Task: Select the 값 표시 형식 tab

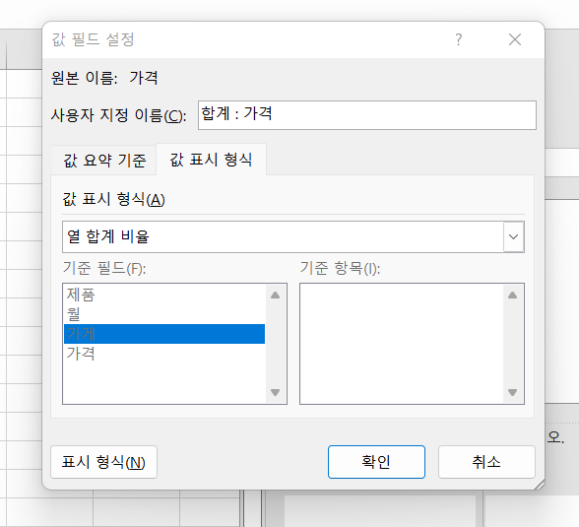Action: (x=211, y=160)
